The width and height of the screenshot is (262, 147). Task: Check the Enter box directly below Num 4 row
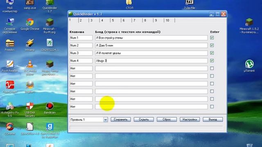coord(212,68)
